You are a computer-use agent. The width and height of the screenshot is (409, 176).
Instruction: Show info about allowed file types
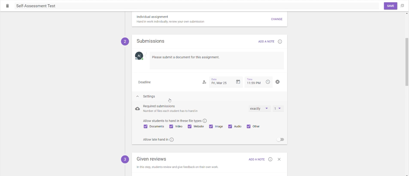[205, 121]
